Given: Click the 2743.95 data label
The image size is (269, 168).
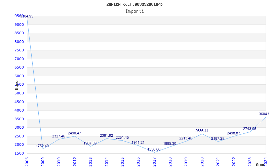Looking at the screenshot, I should 249,129.
